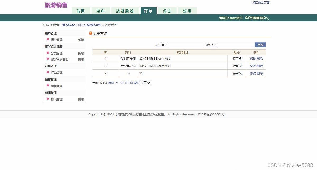Screen dimensions: 317x170
Task: Open the 首页 navigation tab
Action: pos(81,11)
